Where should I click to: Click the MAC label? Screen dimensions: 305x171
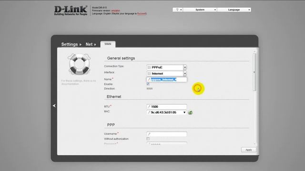point(107,112)
